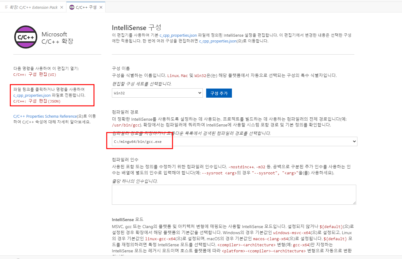Screen dimensions: 402x259
Task: Open c_cpp_properties.json link in the left sidebar
Action: (x=32, y=95)
